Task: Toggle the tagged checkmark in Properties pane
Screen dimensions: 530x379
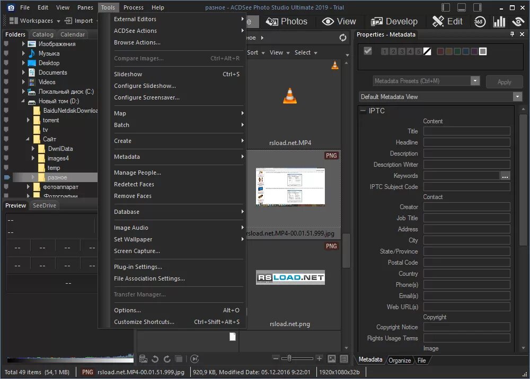Action: coord(368,51)
